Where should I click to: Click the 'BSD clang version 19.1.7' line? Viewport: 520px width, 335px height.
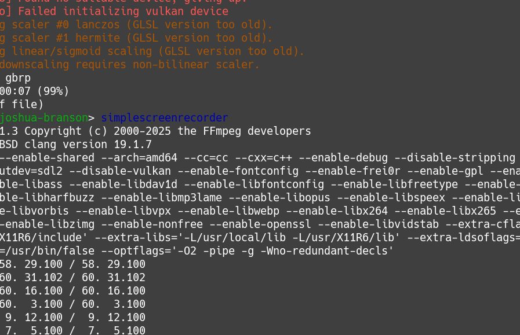75,145
